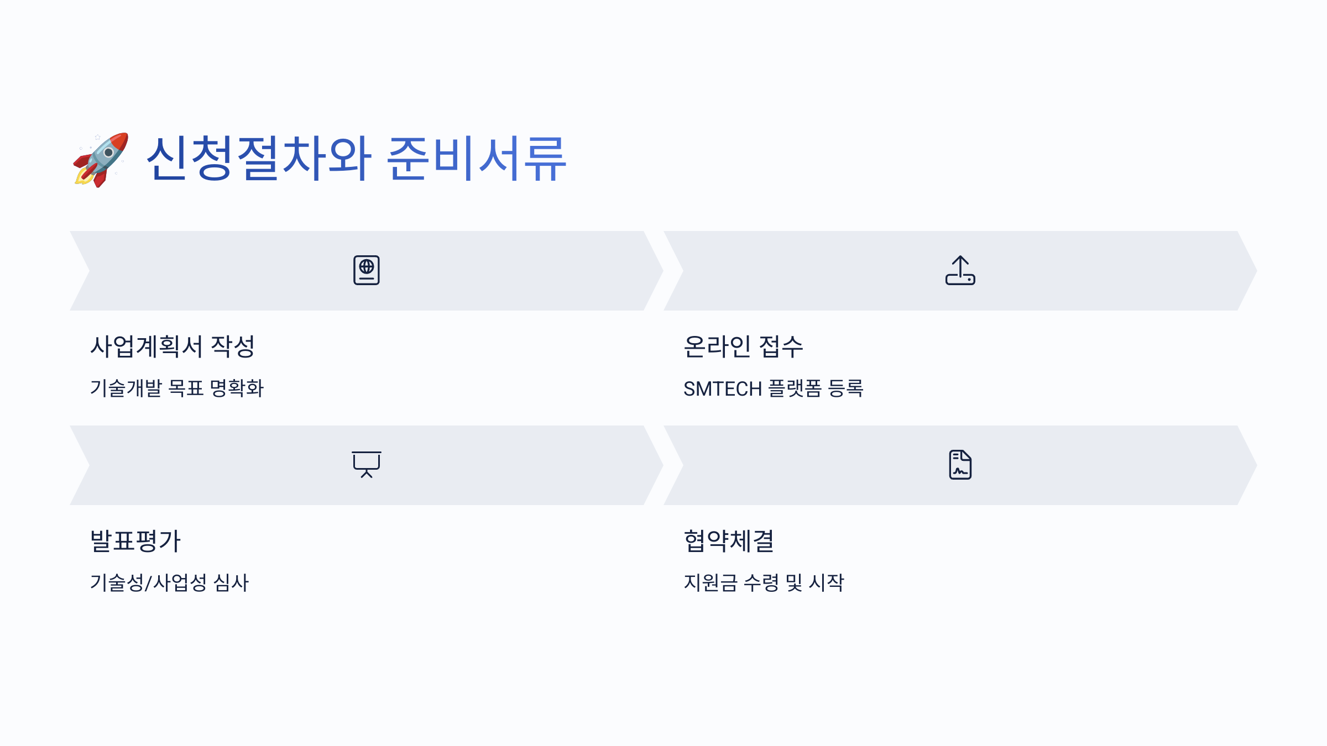Click the heading 사업계획서 작성
The width and height of the screenshot is (1327, 746).
pos(173,347)
